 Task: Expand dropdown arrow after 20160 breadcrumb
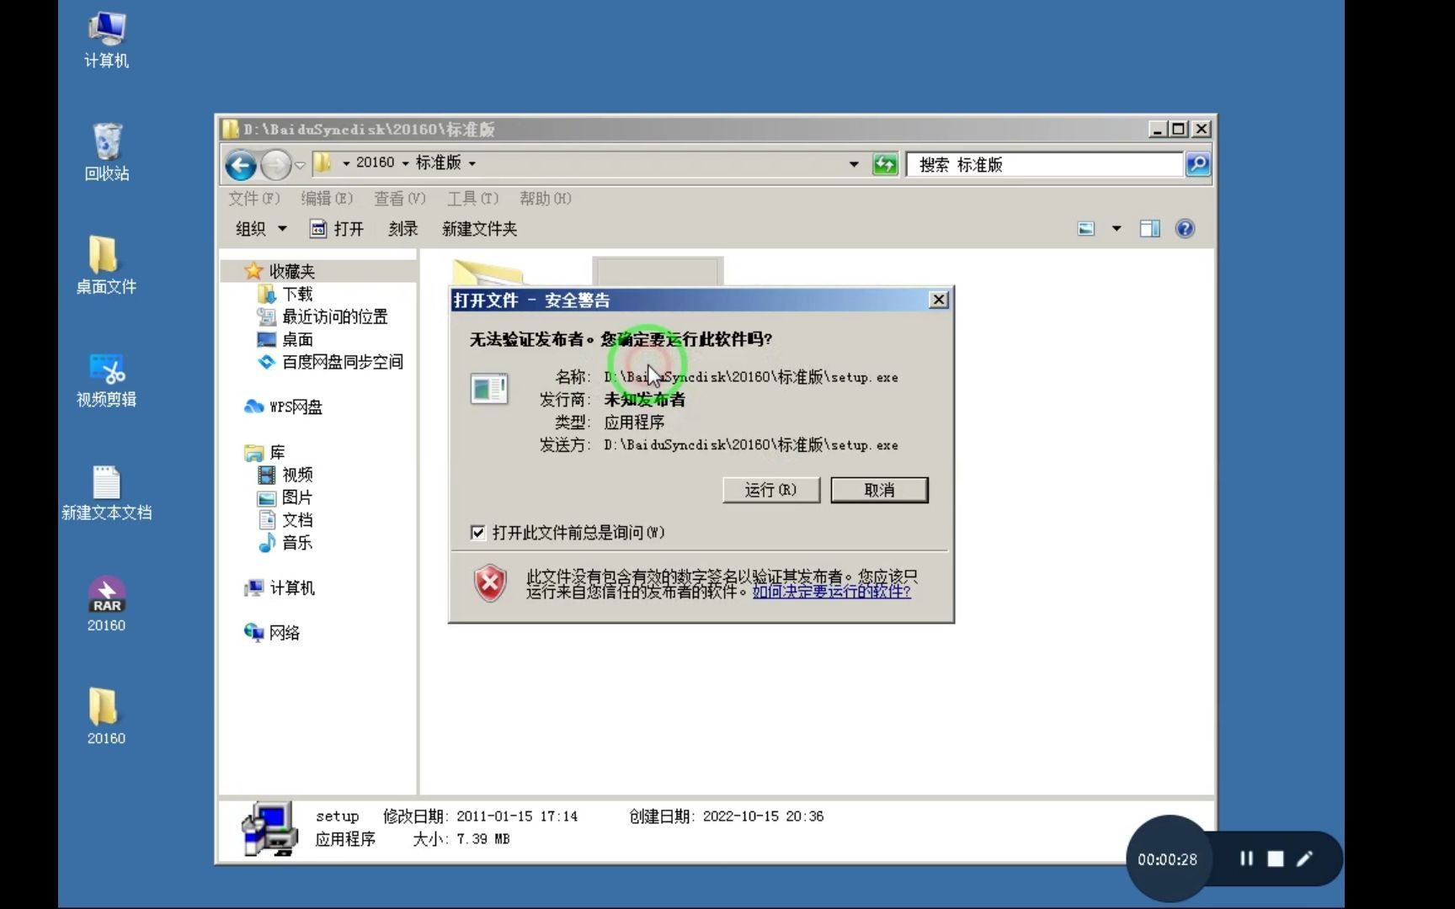[x=405, y=163]
